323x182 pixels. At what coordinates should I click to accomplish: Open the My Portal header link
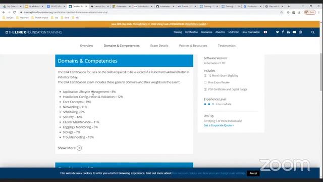233,32
